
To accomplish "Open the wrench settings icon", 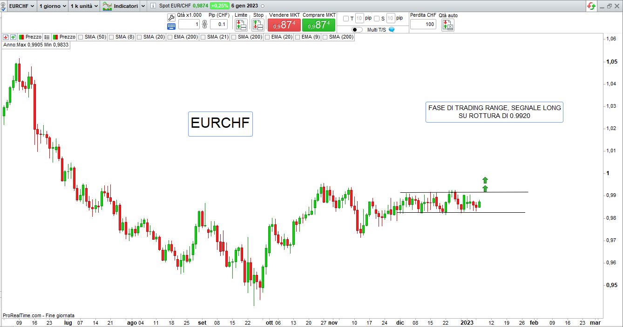I will pos(171,17).
